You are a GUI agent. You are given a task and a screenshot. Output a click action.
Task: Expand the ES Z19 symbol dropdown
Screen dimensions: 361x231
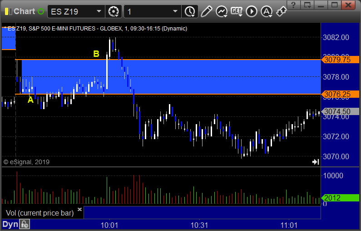point(99,11)
